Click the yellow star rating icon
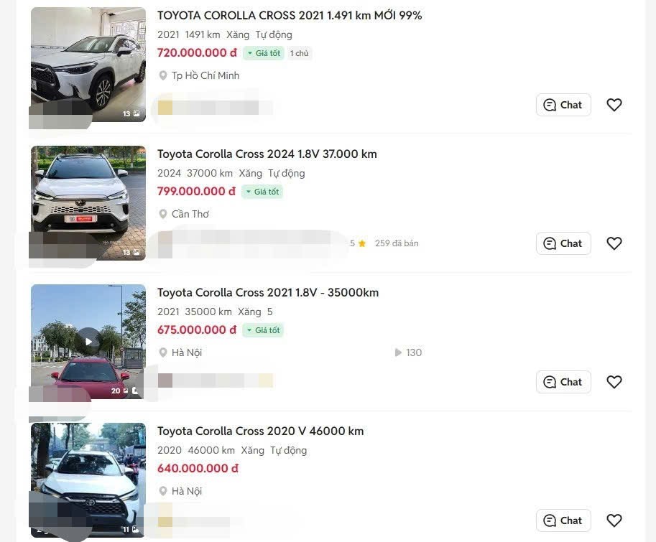Viewport: 656px width, 542px height. pyautogui.click(x=360, y=243)
